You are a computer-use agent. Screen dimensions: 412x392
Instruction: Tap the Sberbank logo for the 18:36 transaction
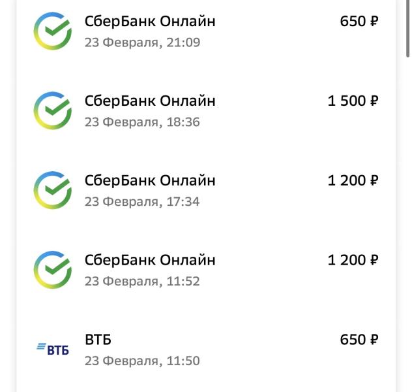pyautogui.click(x=53, y=110)
